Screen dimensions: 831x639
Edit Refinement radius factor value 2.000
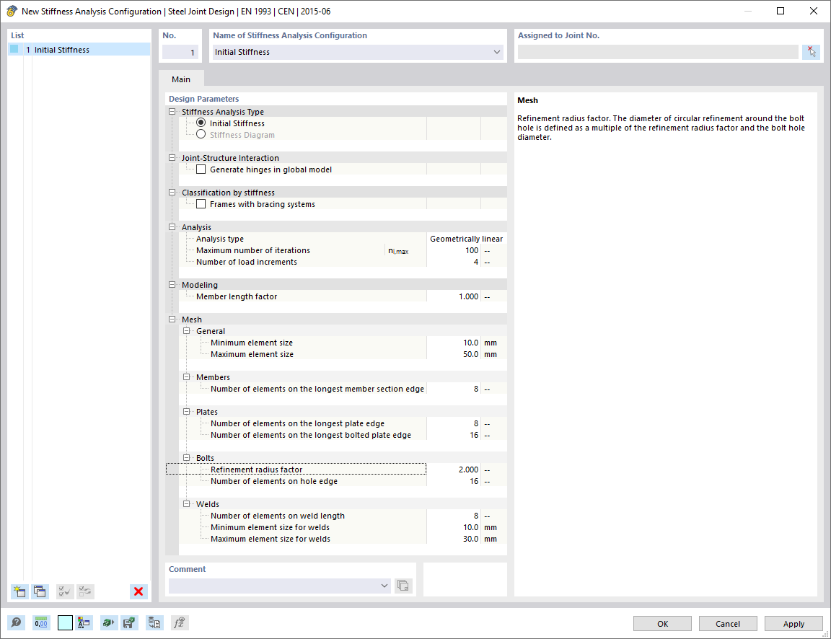pyautogui.click(x=454, y=470)
